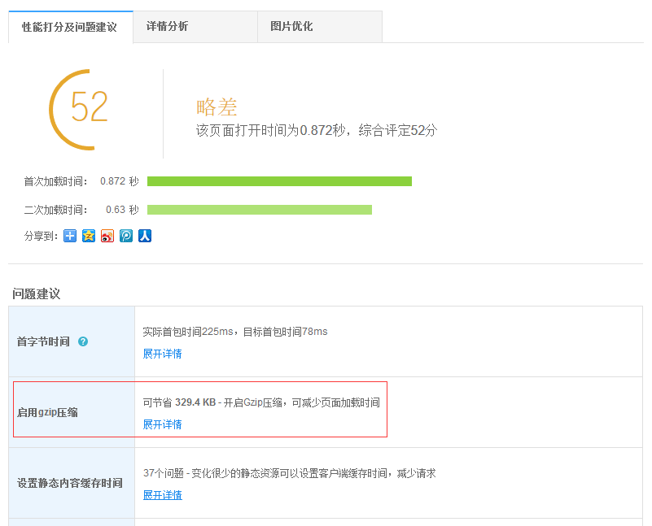652x526 pixels.
Task: Open the 性能打分及问题建议 tab
Action: (x=70, y=27)
